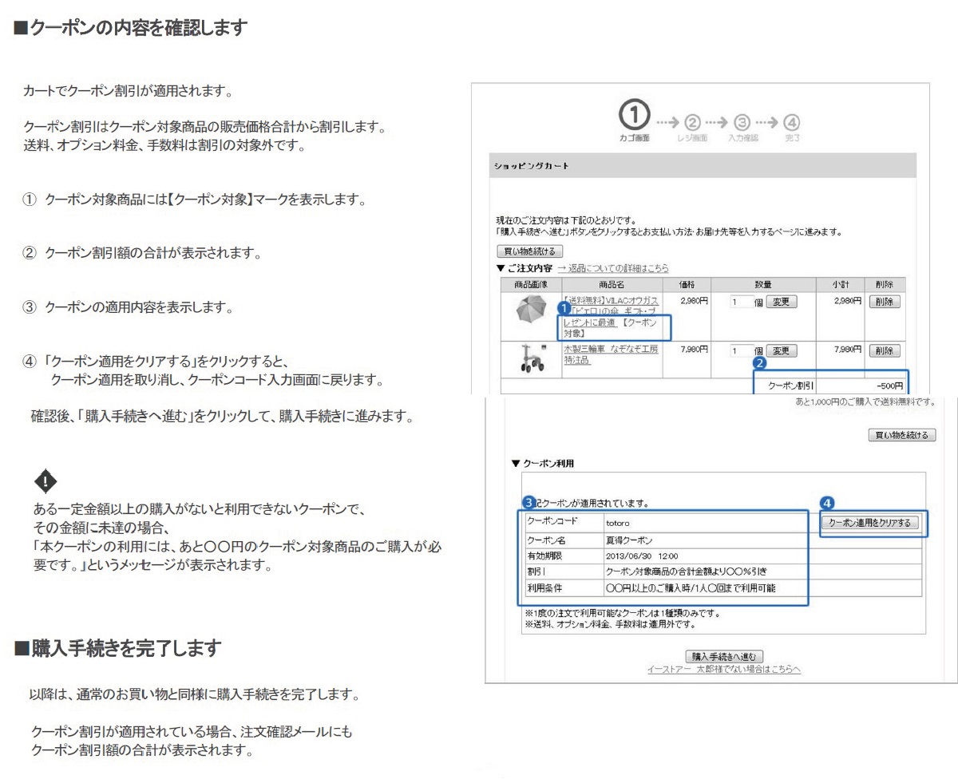
Task: Click the expiry date 2013/06/30 12:00
Action: [642, 556]
